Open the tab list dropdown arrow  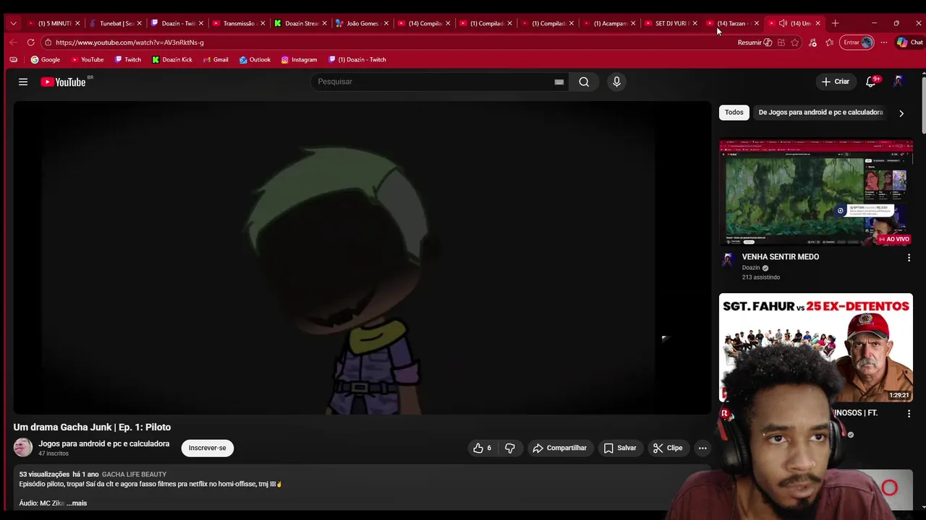click(x=13, y=23)
